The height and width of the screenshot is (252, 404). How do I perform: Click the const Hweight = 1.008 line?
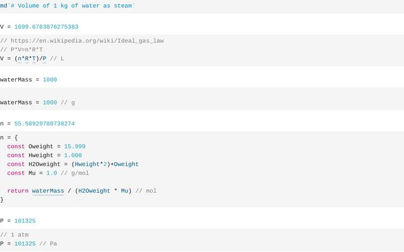[x=44, y=155]
